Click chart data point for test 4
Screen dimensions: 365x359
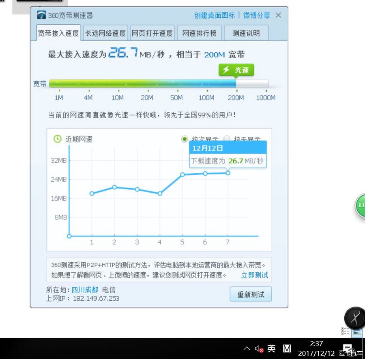(x=160, y=193)
